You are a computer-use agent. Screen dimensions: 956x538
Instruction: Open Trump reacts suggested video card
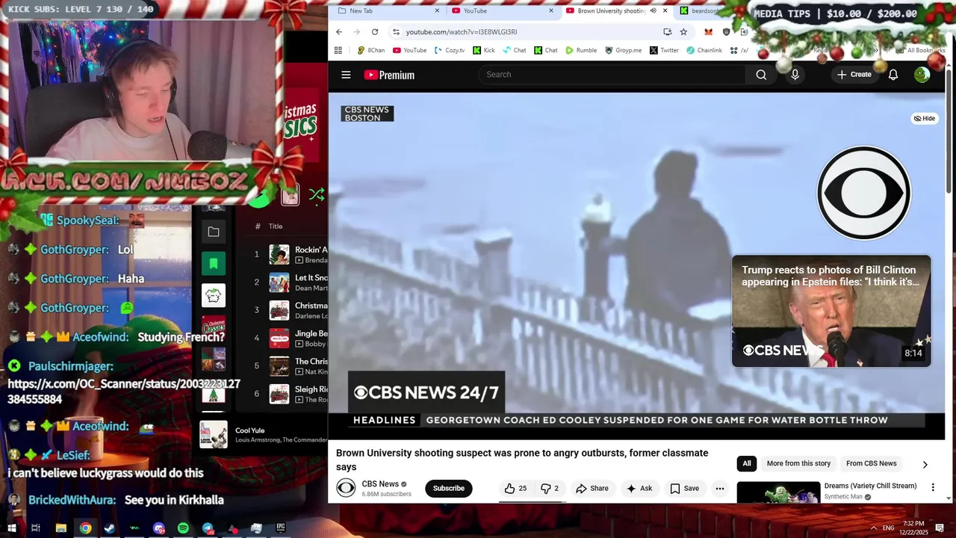point(831,311)
